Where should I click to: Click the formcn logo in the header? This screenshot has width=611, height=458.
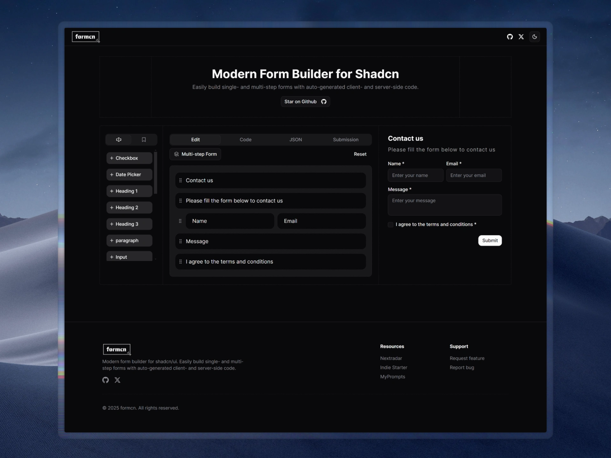click(x=86, y=37)
